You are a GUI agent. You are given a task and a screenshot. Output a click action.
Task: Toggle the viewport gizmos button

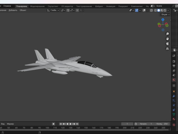[x=137, y=10]
